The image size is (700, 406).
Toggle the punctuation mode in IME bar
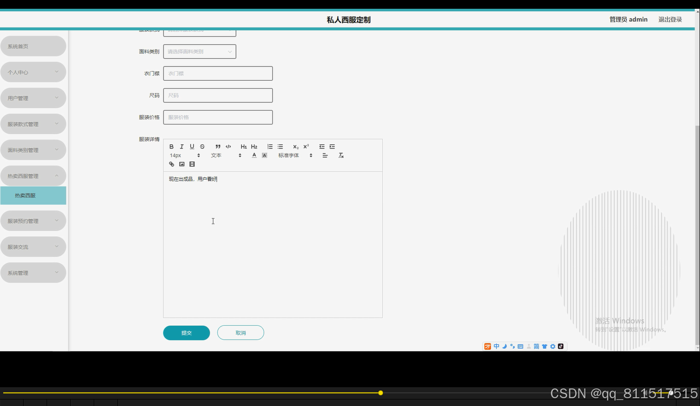513,346
